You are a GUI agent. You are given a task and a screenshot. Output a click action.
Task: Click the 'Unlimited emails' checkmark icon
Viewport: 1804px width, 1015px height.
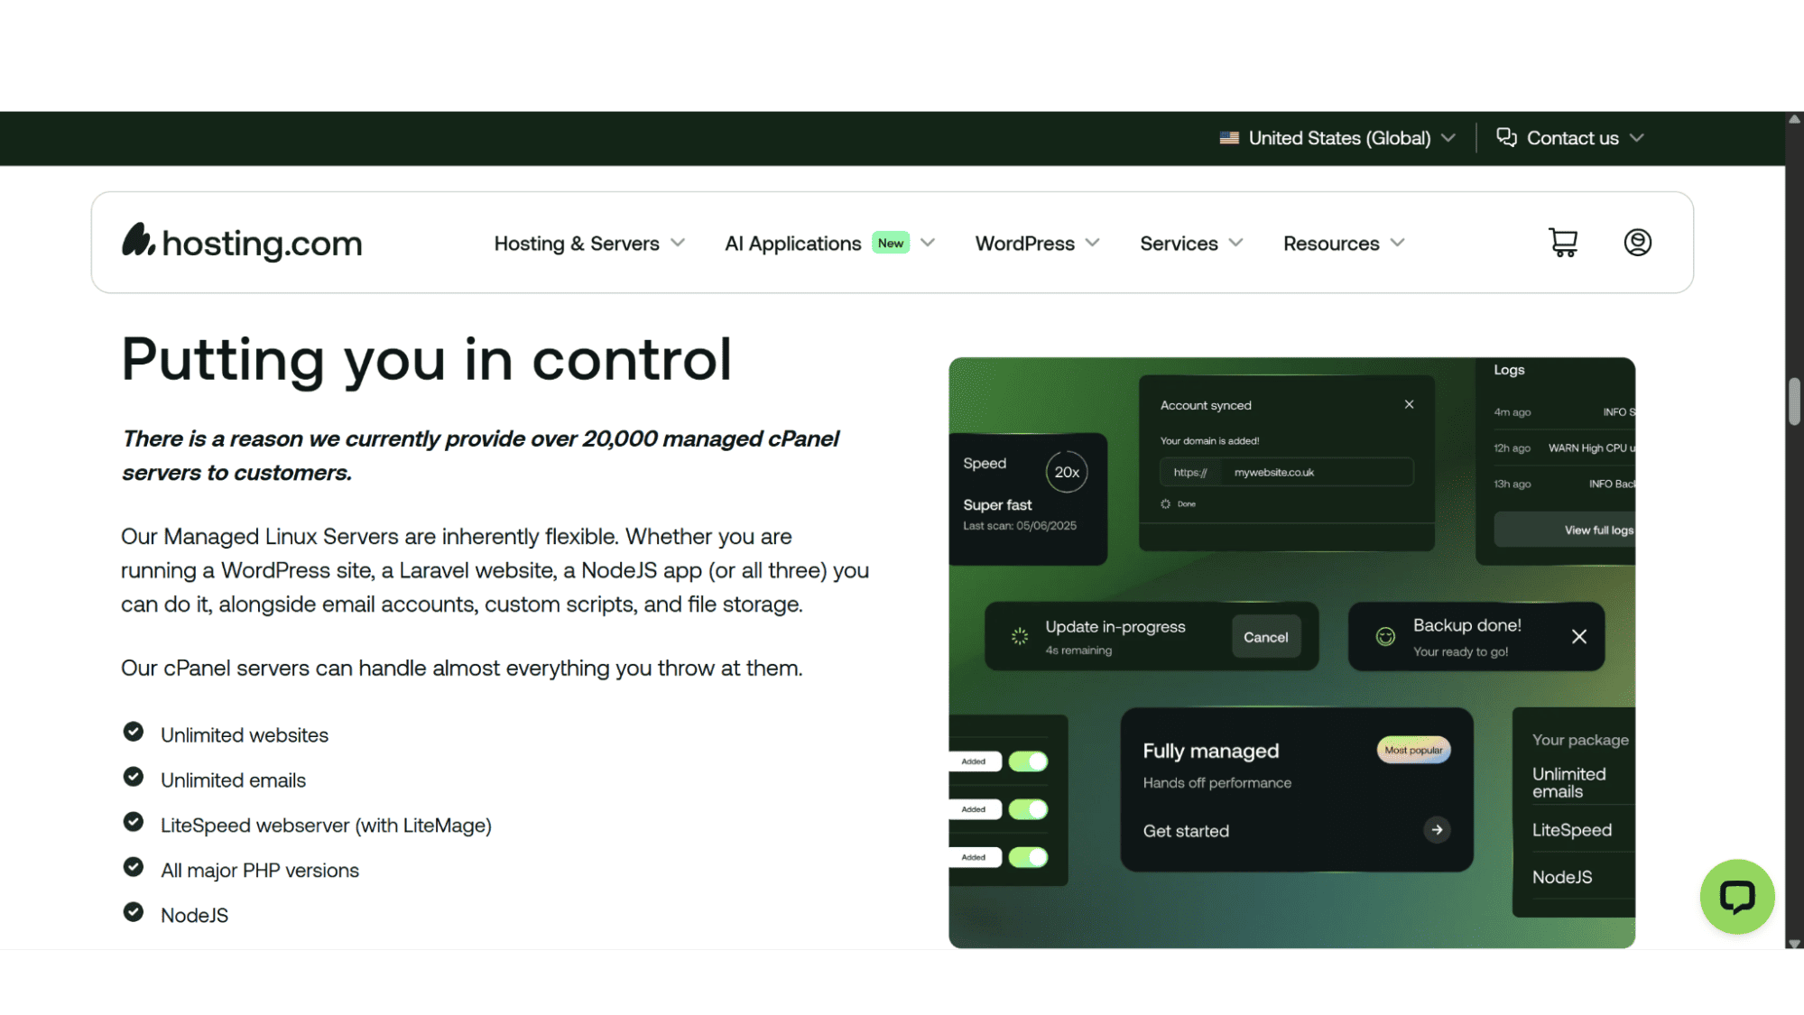(x=134, y=777)
